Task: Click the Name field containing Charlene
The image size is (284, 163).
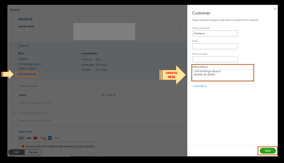Action: click(x=215, y=33)
